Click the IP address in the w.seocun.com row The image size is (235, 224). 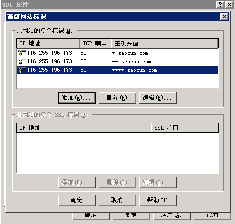pos(50,53)
